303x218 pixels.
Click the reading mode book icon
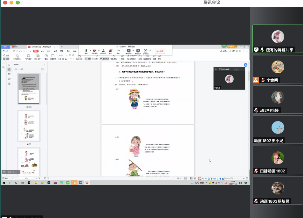53,56
